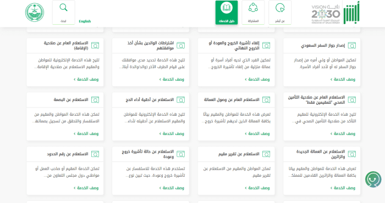The image size is (385, 203).
Task: Click icon beside الاستعلام عن رقم الحدود
Action: pyautogui.click(x=95, y=154)
